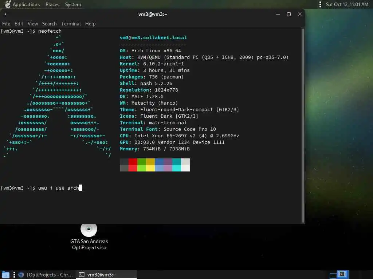
Task: Click the neofetch command line at top
Action: point(31,31)
